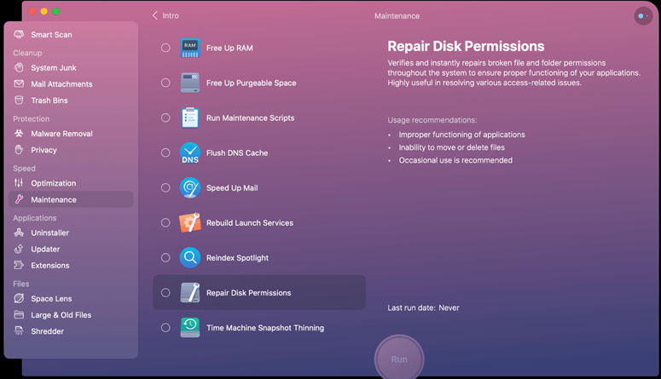The image size is (661, 379).
Task: Select the Free Up RAM radio button
Action: pyautogui.click(x=165, y=49)
